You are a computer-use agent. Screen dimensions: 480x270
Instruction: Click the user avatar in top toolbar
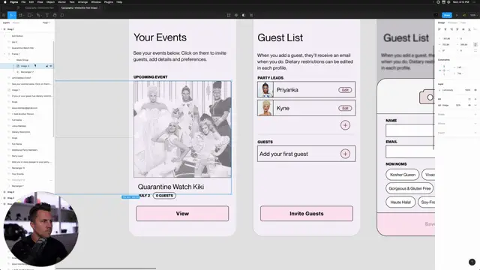click(436, 15)
